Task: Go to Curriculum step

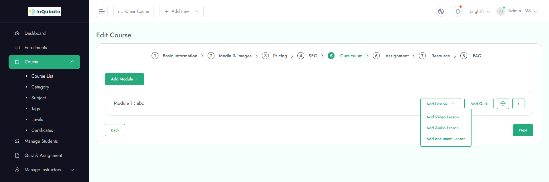Action: pyautogui.click(x=351, y=56)
